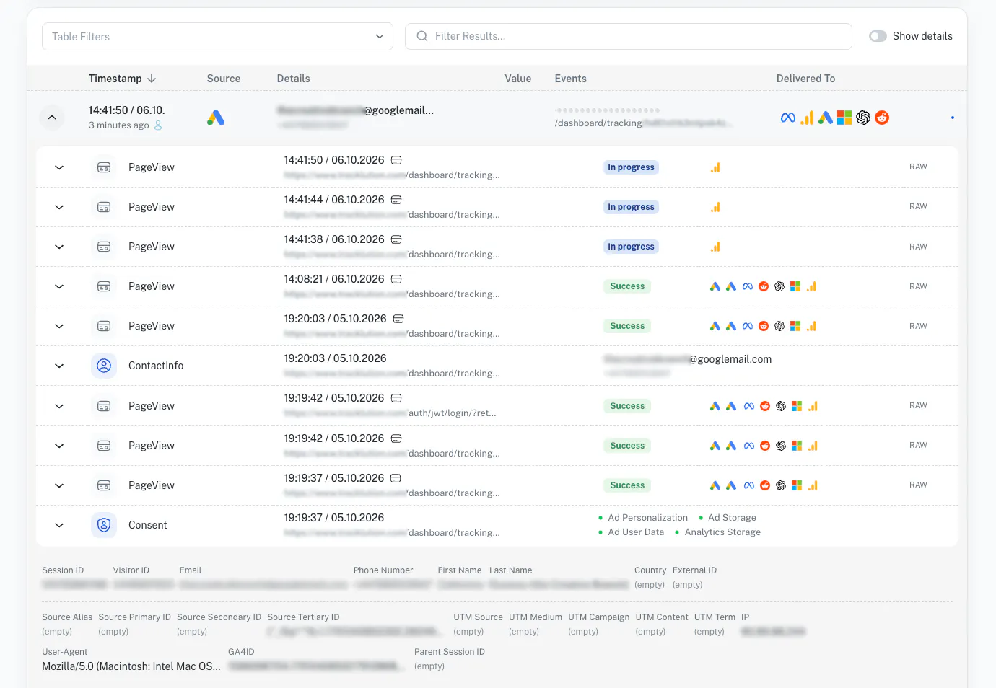Click the In progress badge at 14:41:44
The width and height of the screenshot is (996, 688).
click(631, 207)
